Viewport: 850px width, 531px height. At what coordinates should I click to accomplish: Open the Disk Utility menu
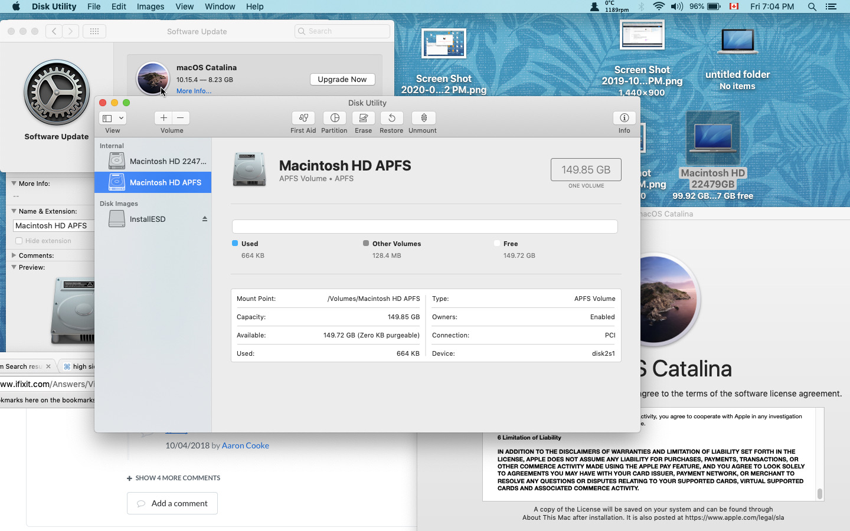tap(54, 6)
